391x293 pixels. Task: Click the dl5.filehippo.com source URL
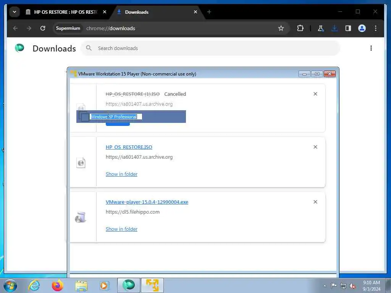(132, 212)
